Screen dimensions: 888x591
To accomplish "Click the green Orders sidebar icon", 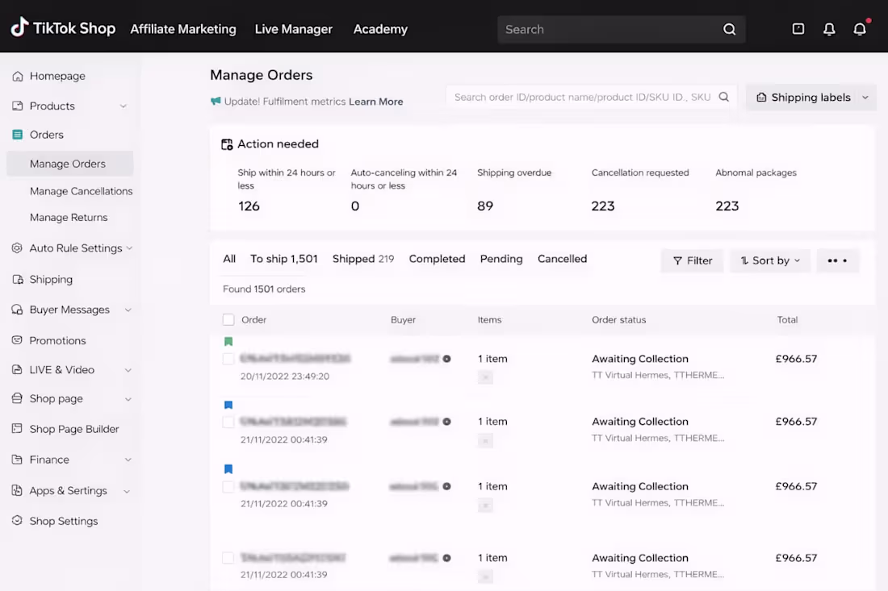I will coord(18,135).
